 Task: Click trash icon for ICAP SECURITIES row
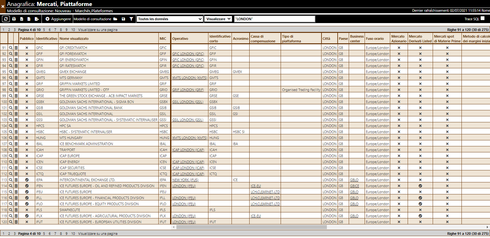coord(16,168)
